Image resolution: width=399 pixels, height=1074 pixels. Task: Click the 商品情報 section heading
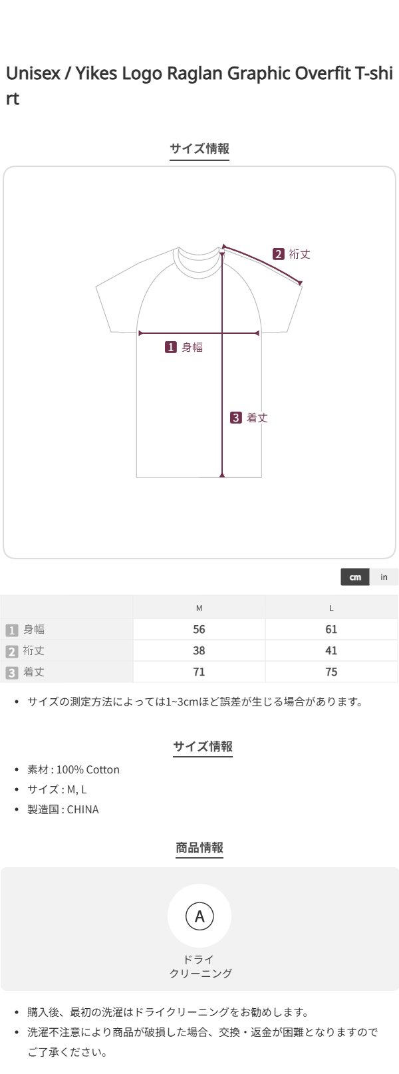pyautogui.click(x=199, y=847)
